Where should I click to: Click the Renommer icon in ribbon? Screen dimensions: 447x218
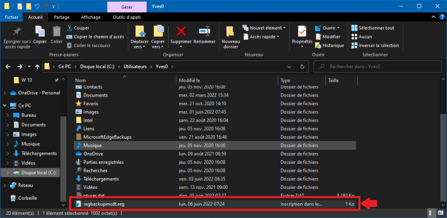[205, 32]
